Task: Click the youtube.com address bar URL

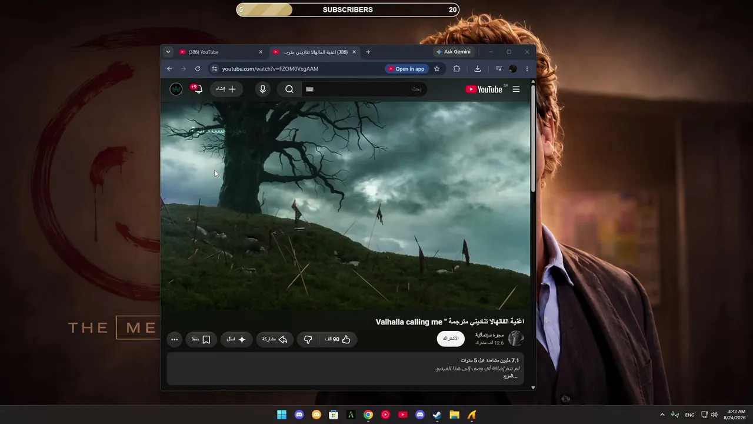Action: (270, 69)
